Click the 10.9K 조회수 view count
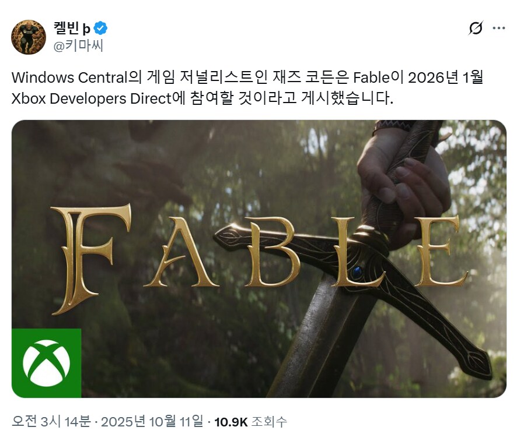The image size is (517, 434). point(250,422)
